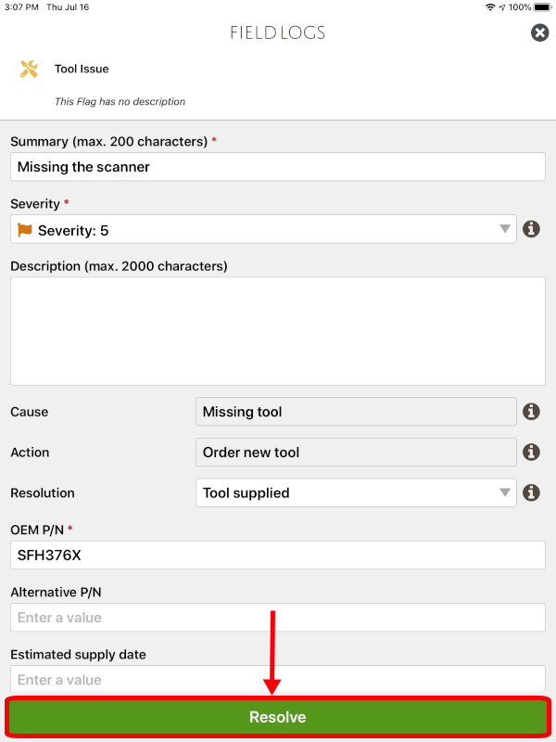Click the Tool Issue wrench icon
Viewport: 556px width, 742px height.
pos(29,69)
